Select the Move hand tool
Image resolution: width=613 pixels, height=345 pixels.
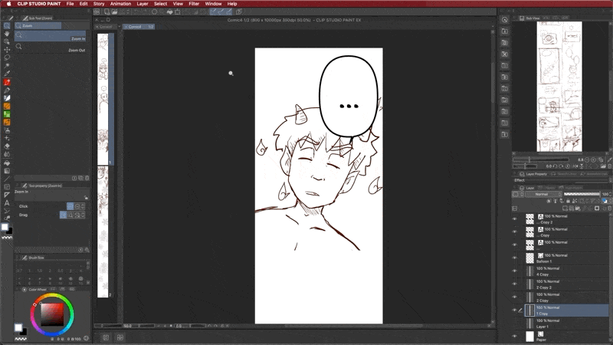point(7,34)
